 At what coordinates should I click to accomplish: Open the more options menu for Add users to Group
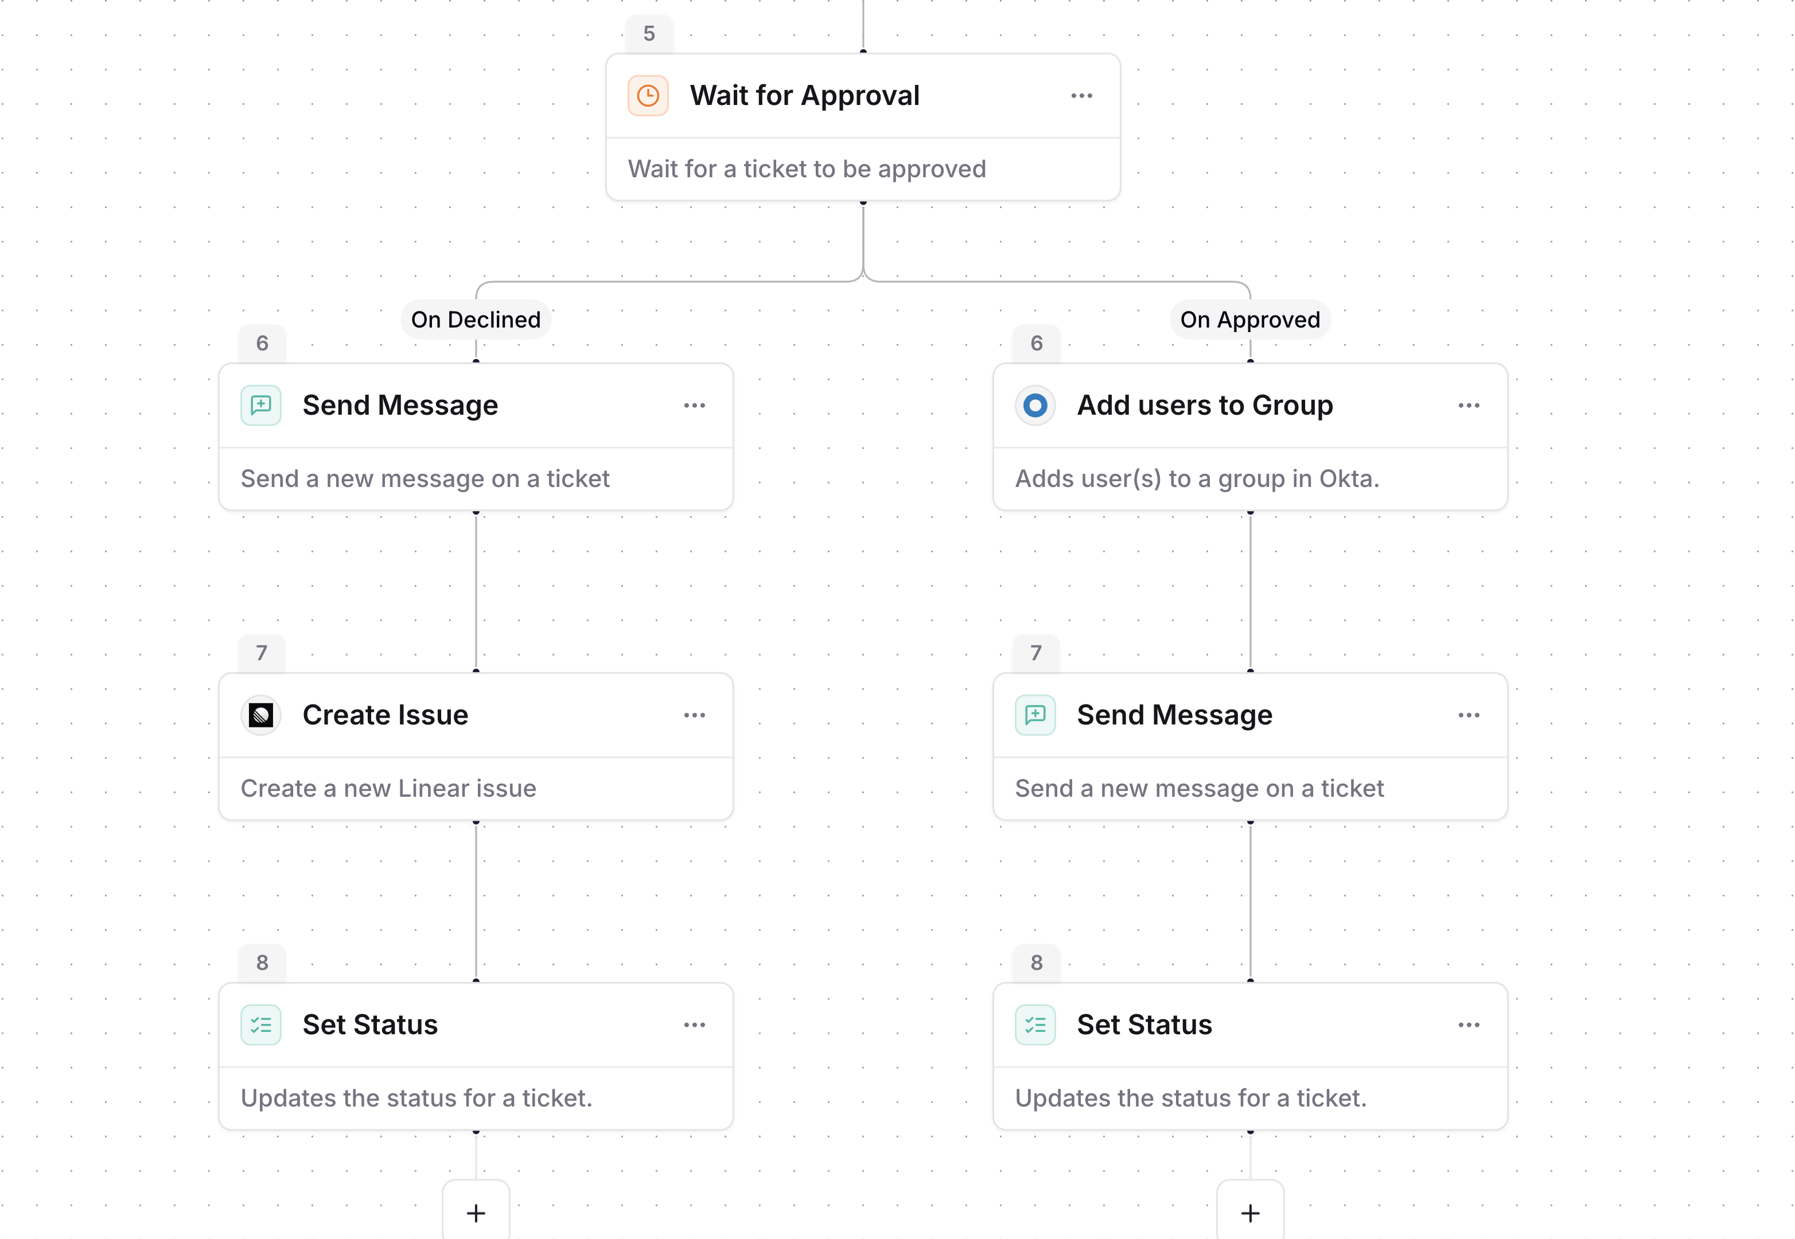pyautogui.click(x=1468, y=405)
